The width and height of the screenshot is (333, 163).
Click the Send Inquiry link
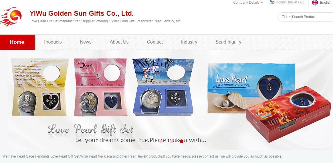[x=228, y=42]
